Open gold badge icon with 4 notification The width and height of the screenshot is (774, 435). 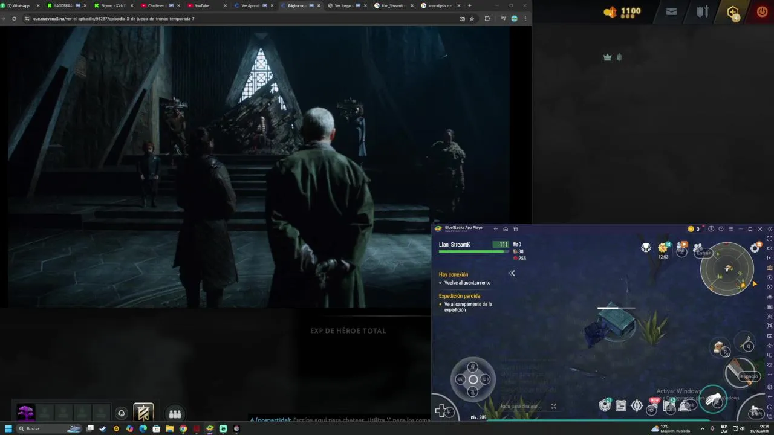click(733, 12)
